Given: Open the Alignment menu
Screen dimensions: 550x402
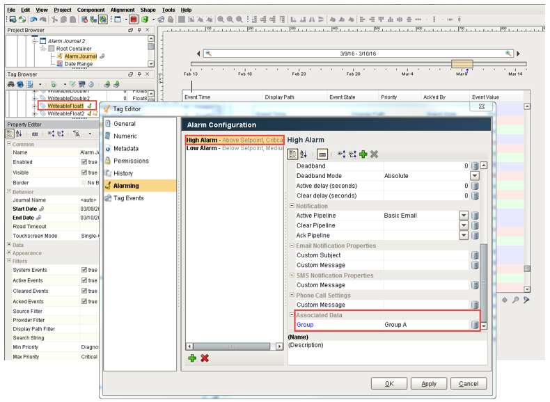Looking at the screenshot, I should (123, 10).
